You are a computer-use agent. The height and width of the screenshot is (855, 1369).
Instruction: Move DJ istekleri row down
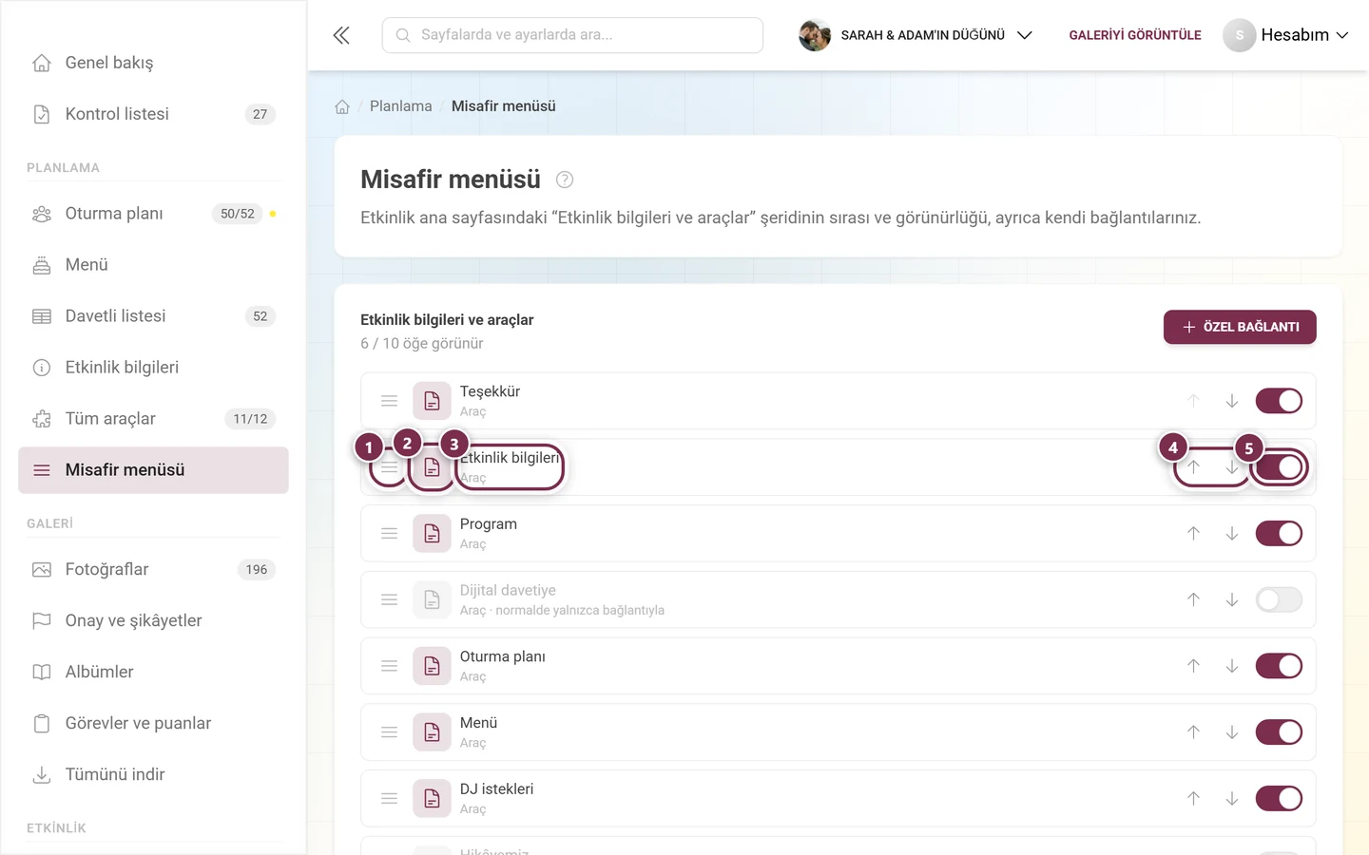(1232, 799)
